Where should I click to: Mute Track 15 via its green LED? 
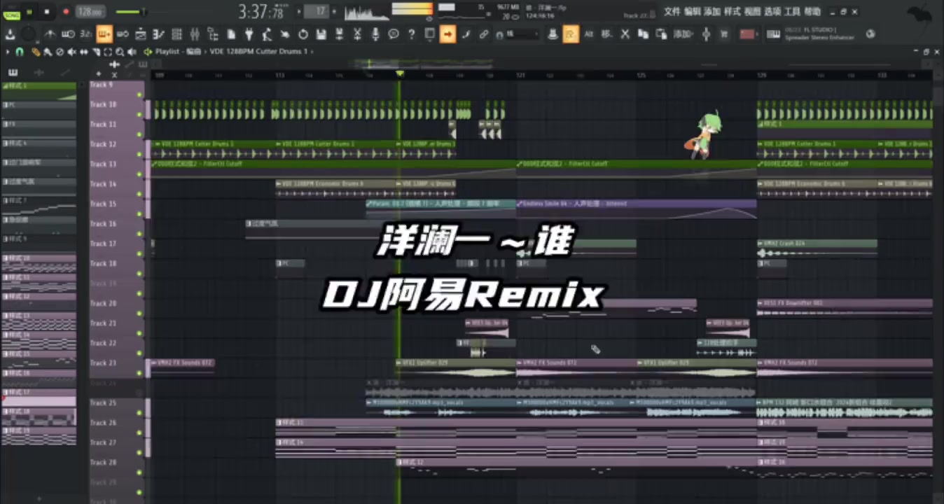coord(139,213)
